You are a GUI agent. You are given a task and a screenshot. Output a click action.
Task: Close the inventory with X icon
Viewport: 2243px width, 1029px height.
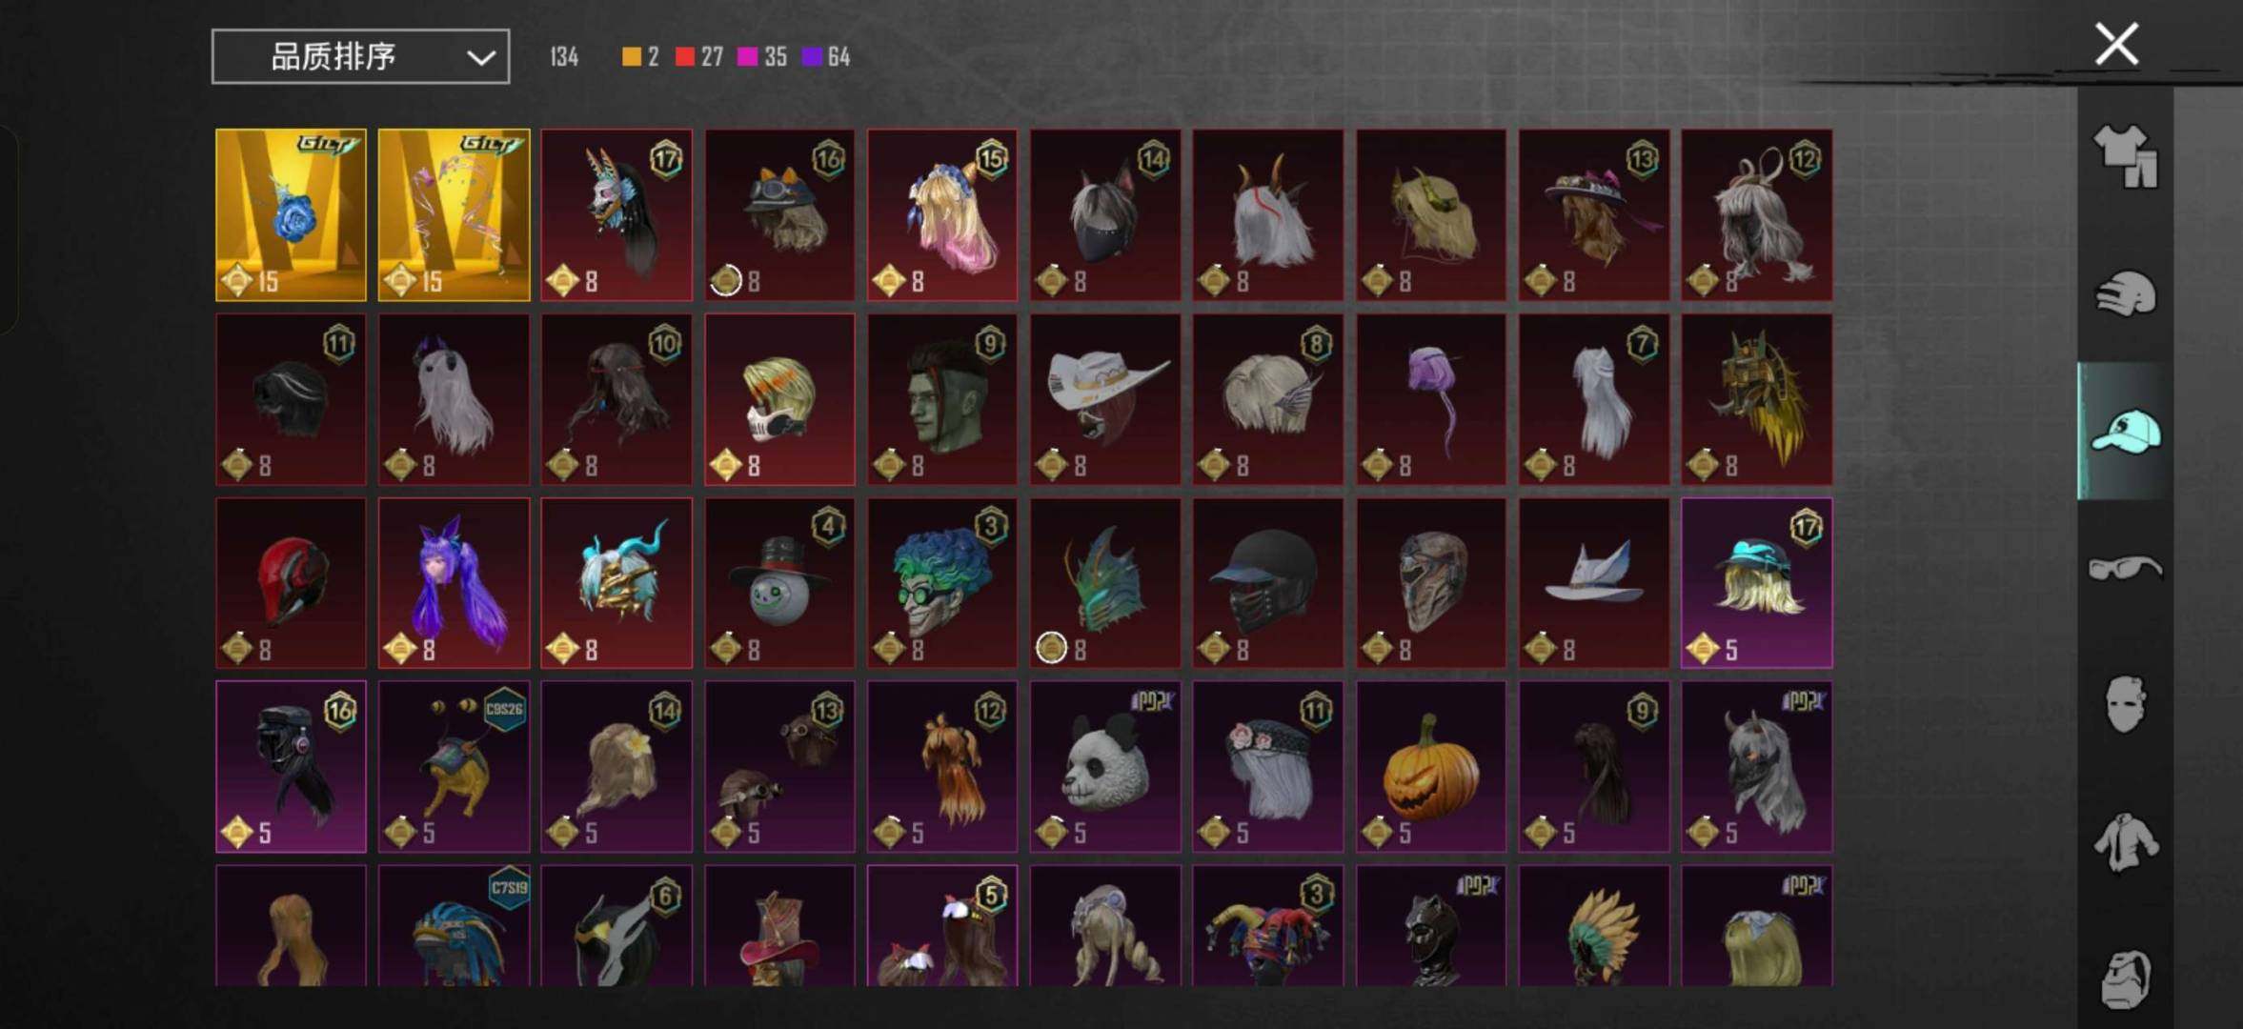[2116, 44]
